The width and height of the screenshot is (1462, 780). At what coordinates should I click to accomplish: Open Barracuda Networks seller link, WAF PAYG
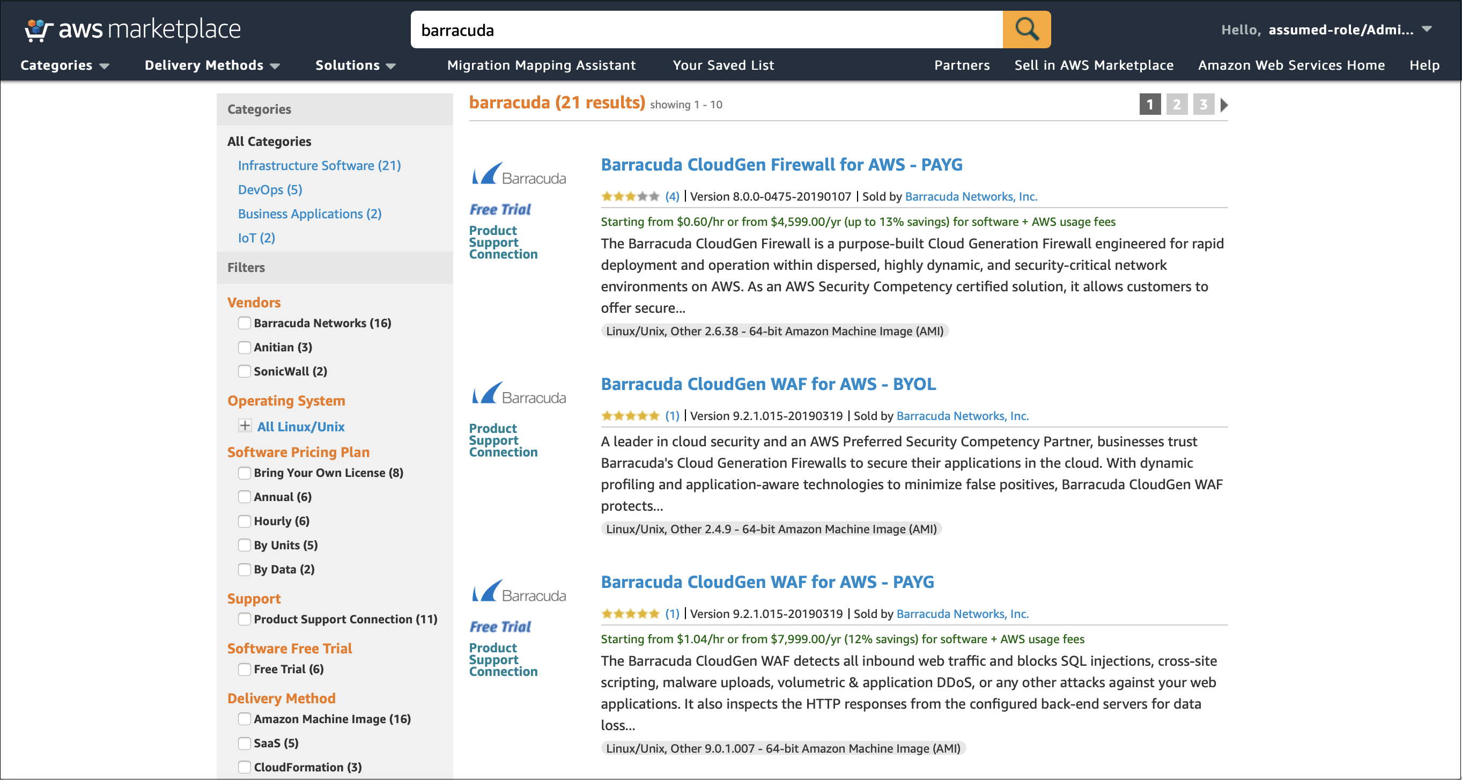963,614
